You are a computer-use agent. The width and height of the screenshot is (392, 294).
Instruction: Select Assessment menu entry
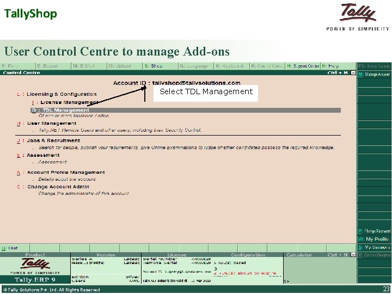point(38,155)
